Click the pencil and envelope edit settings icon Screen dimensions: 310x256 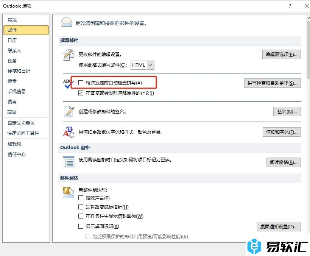(x=69, y=55)
